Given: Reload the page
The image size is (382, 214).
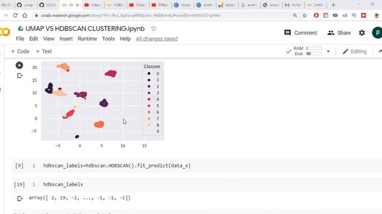Looking at the screenshot, I should point(15,15).
